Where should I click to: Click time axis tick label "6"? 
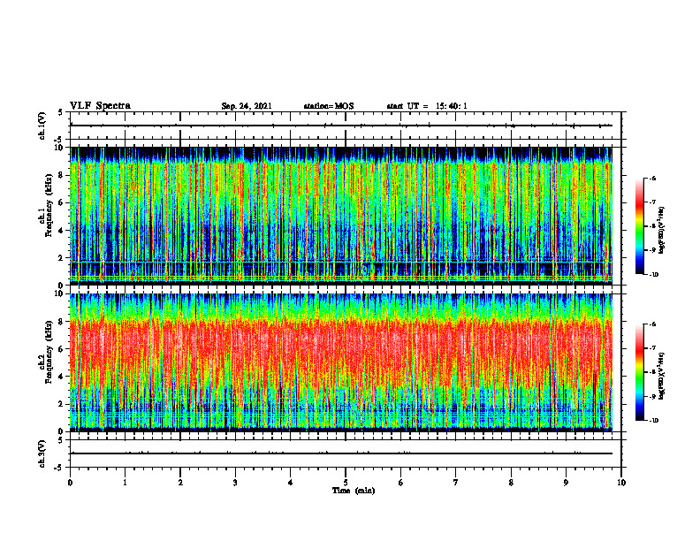coord(401,483)
